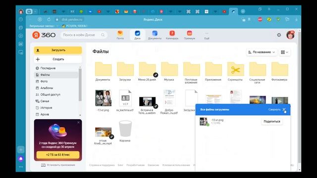Click the Загрузить upload button
The image size is (317, 178).
(58, 50)
